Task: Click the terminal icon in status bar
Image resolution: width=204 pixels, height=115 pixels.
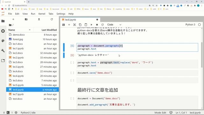Action: (8, 112)
